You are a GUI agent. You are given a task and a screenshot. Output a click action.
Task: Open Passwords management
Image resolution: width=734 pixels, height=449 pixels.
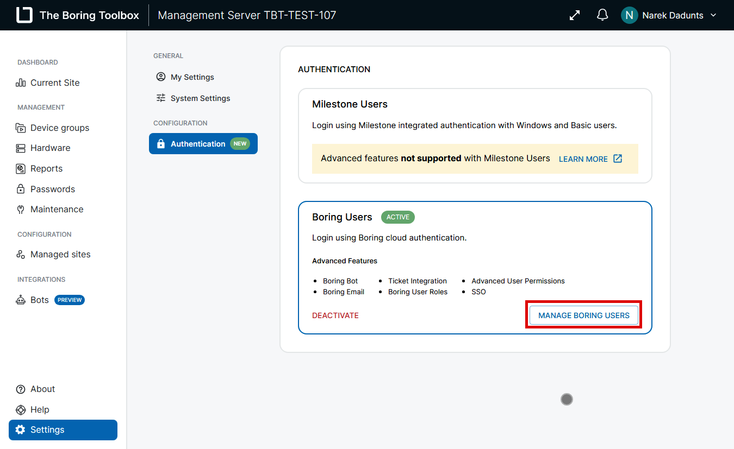point(52,189)
